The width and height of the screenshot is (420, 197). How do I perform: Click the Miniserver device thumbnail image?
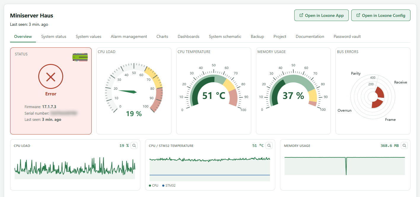pos(80,57)
